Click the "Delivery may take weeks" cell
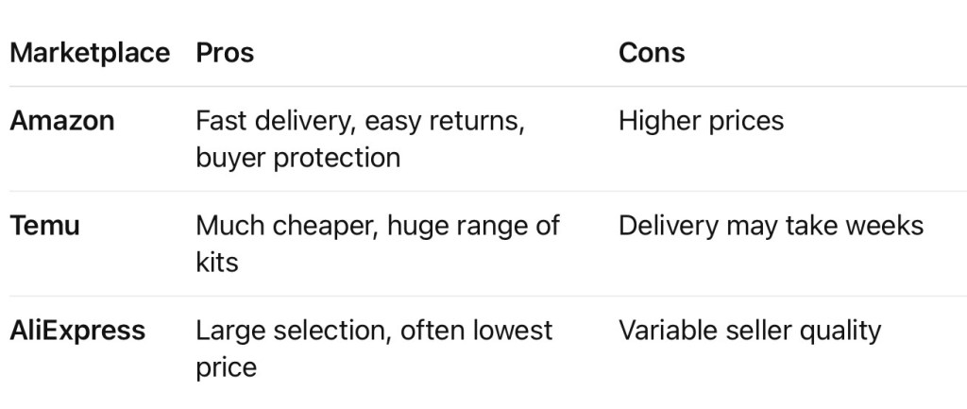Viewport: 967px width, 409px height. point(771,226)
